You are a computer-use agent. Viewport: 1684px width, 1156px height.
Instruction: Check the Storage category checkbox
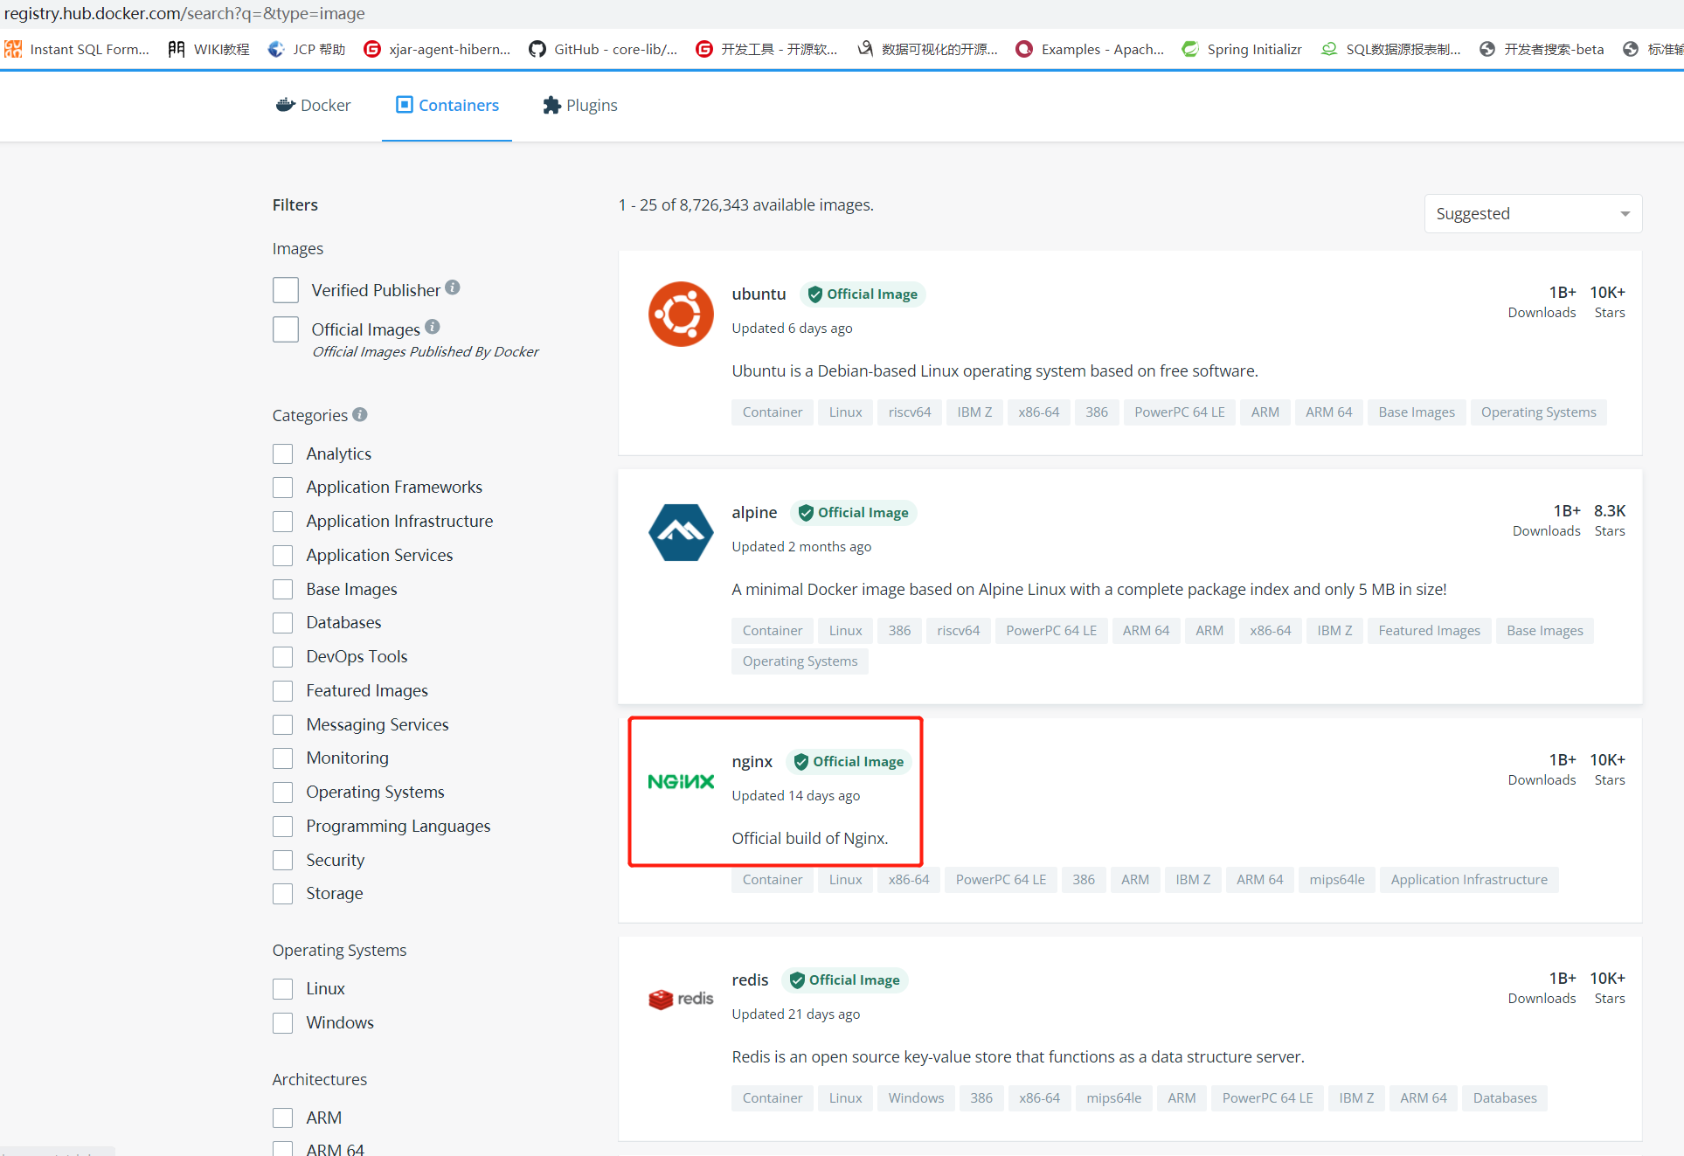[x=282, y=893]
